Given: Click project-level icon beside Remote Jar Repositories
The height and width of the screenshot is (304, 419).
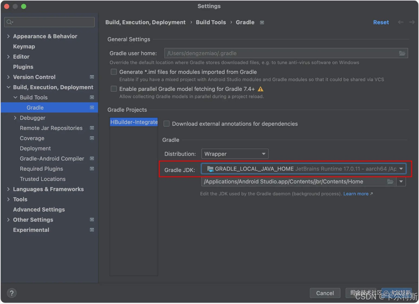Looking at the screenshot, I should point(92,128).
